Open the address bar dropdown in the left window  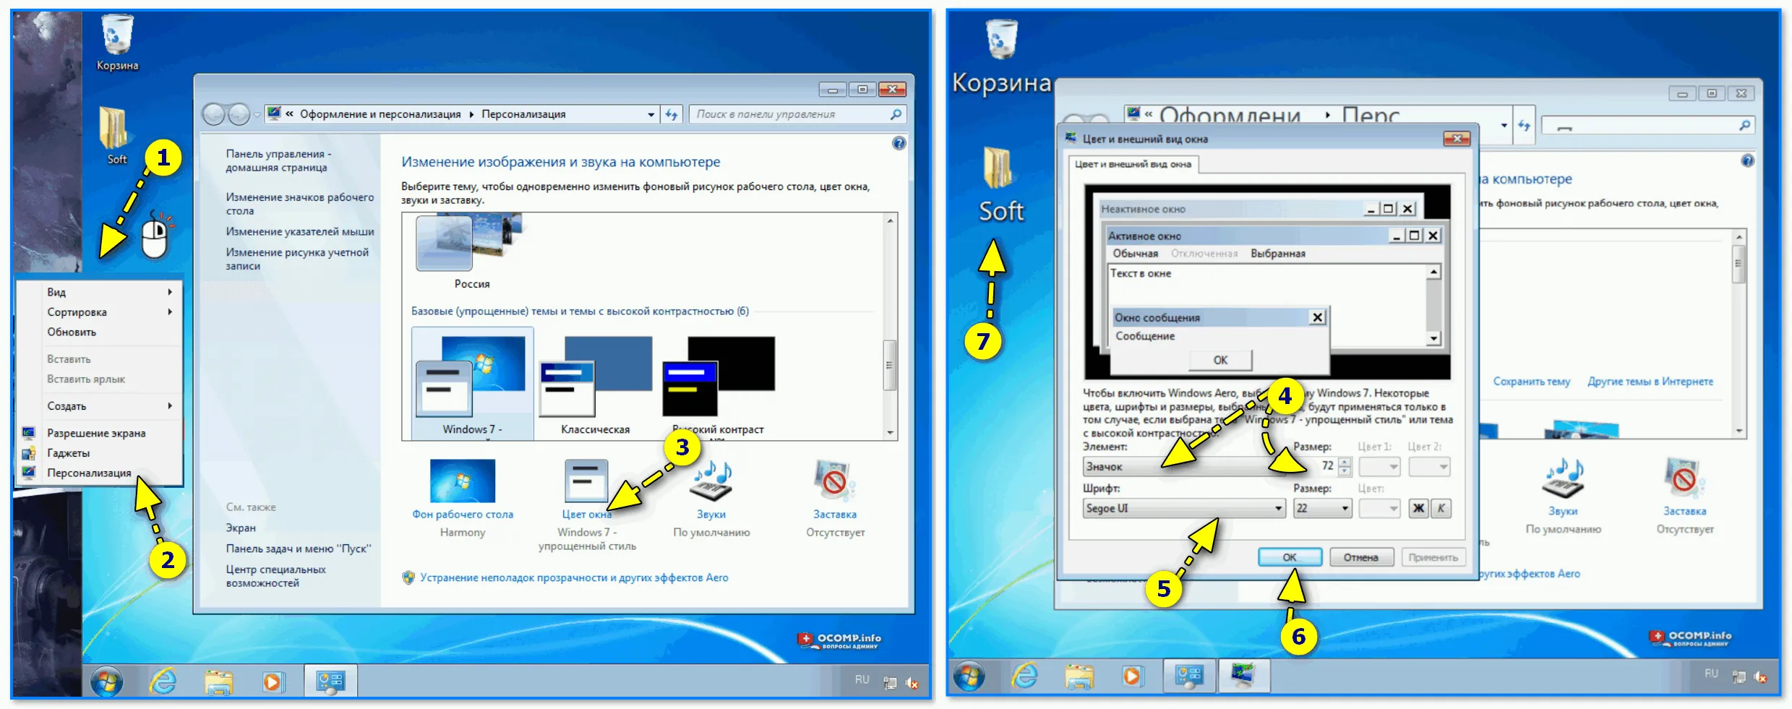coord(651,114)
